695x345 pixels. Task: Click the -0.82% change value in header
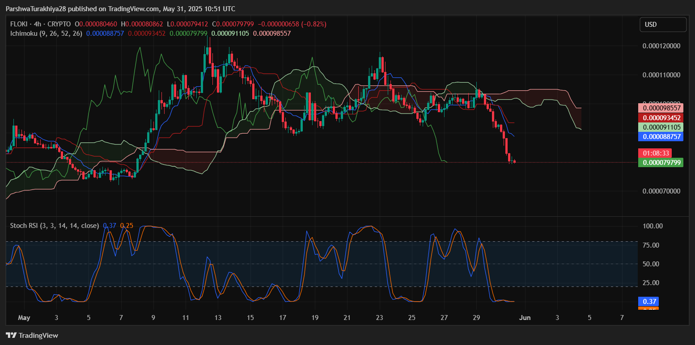315,24
